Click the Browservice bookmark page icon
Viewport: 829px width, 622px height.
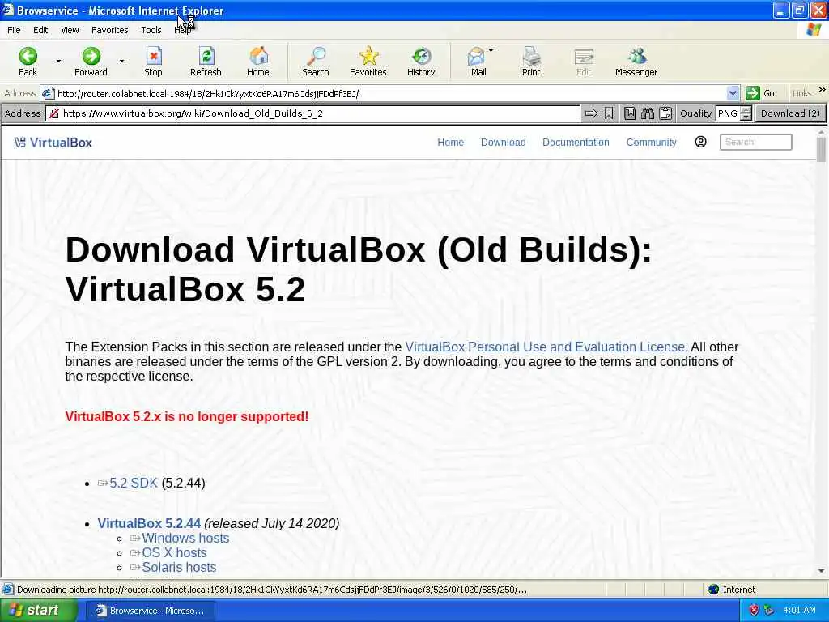point(609,113)
